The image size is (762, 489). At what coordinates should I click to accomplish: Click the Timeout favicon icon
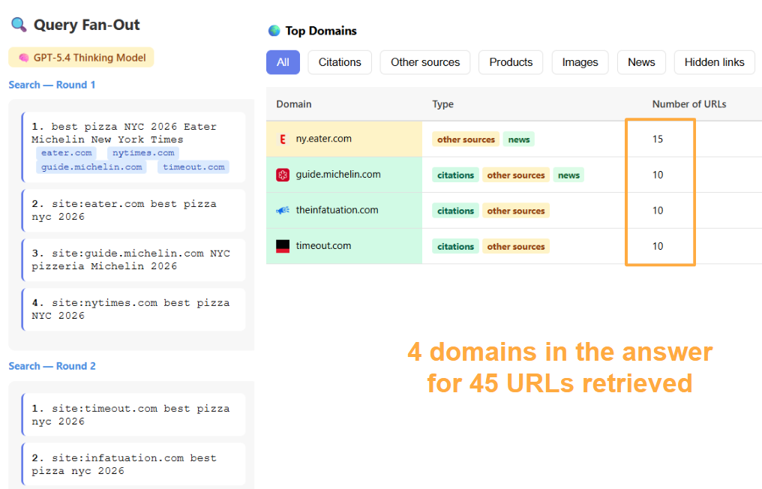pos(283,246)
